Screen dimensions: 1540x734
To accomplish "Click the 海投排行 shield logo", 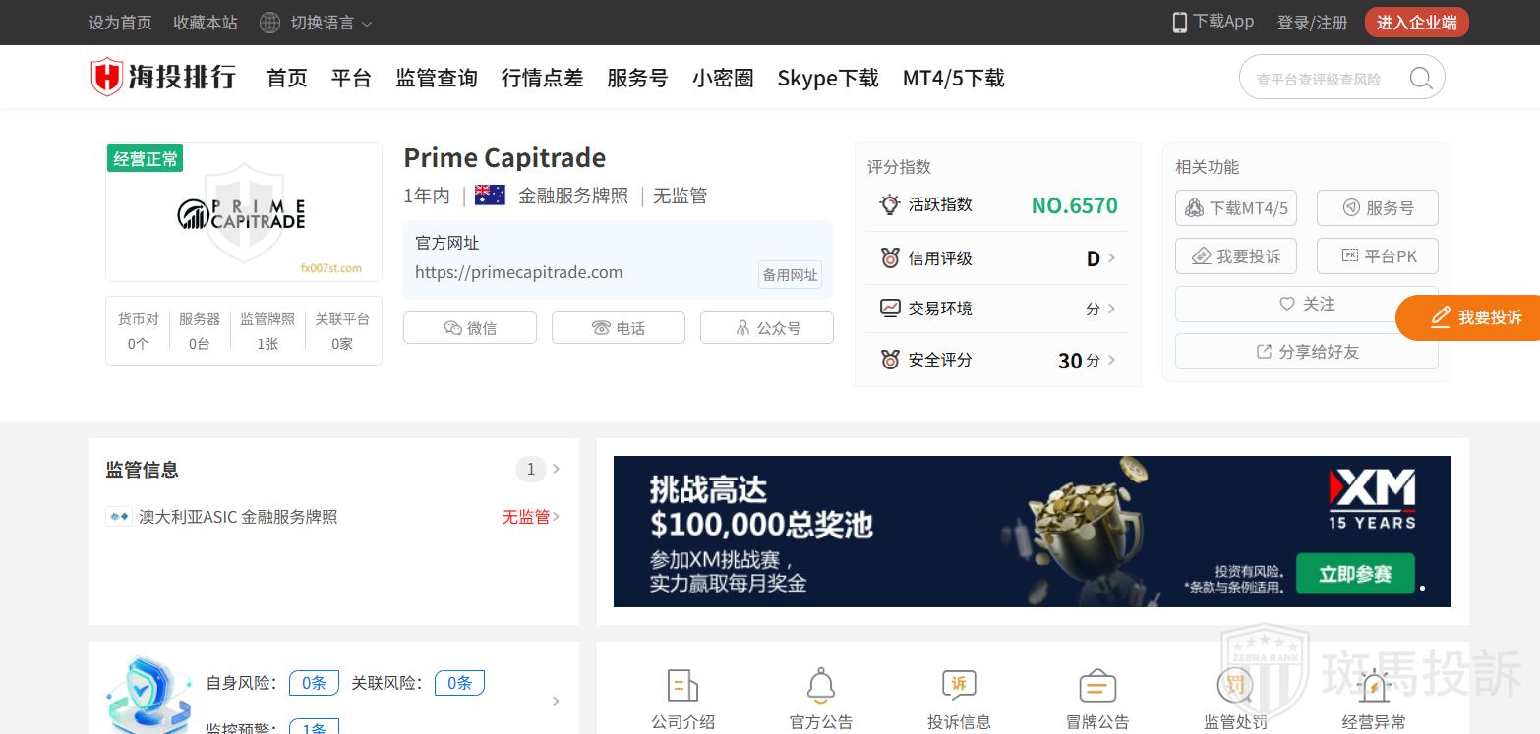I will 106,77.
